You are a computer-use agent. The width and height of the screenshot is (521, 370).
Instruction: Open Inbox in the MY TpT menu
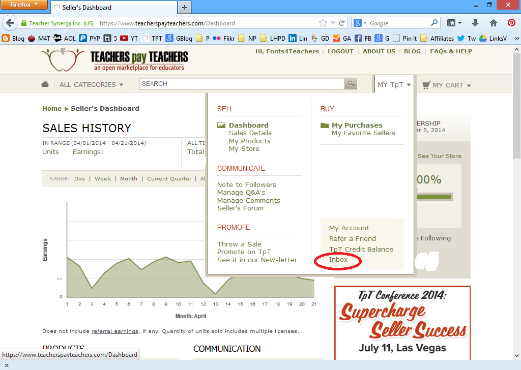tap(338, 260)
